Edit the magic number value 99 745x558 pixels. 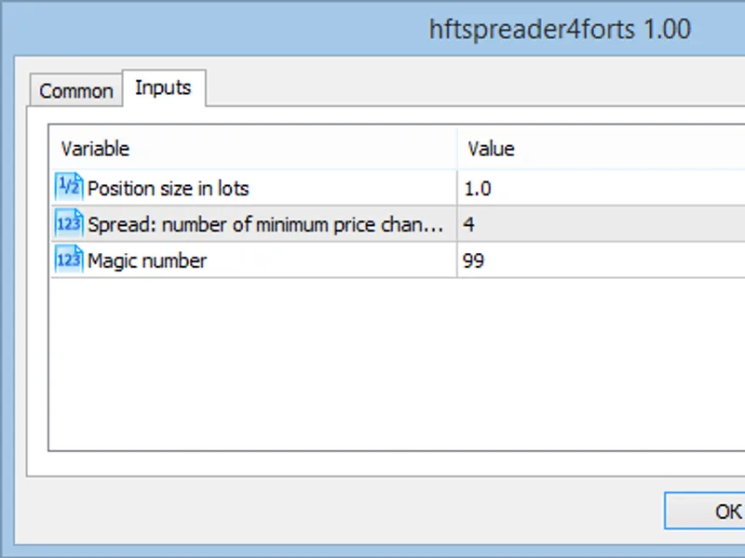601,260
